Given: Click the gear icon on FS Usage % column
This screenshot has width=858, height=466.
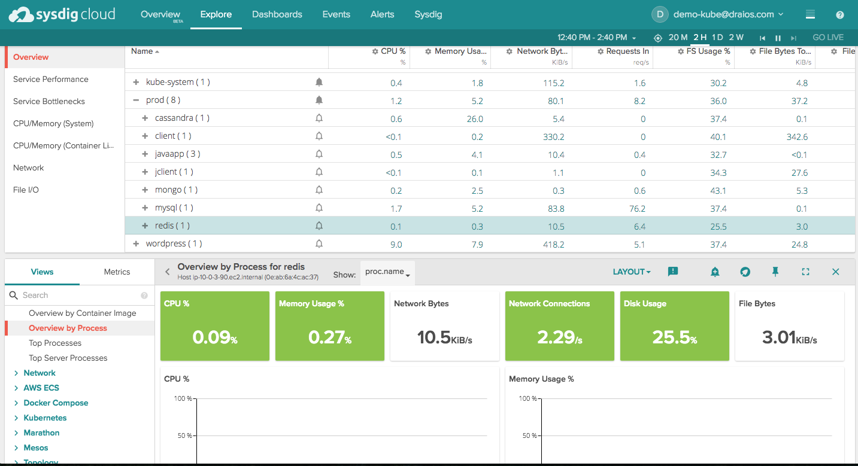Looking at the screenshot, I should click(x=681, y=51).
